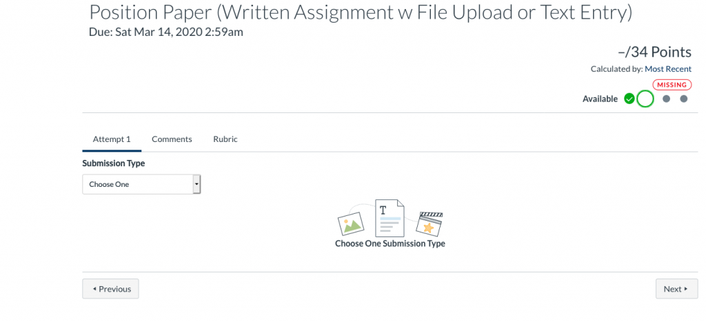706x322 pixels.
Task: Click the Position Paper assignment title
Action: pos(361,12)
